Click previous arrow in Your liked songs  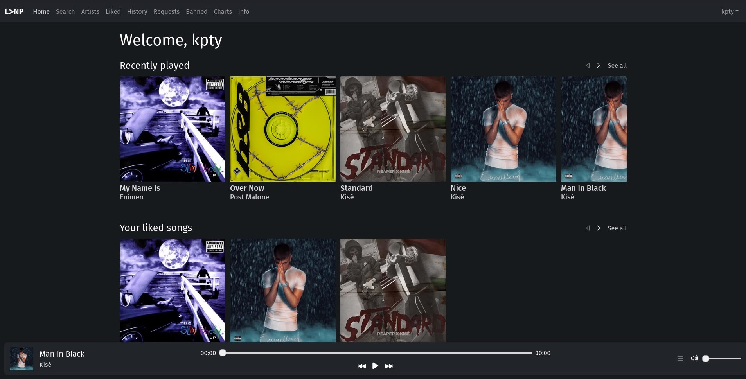click(588, 228)
